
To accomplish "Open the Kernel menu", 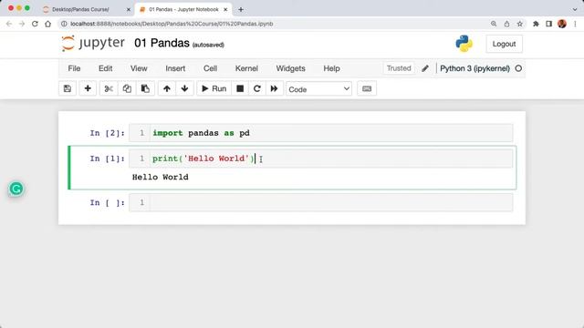I will click(x=246, y=68).
